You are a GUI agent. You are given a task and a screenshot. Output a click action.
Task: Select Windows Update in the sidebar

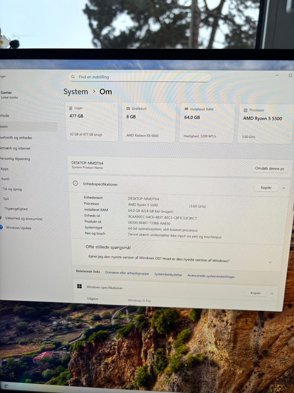tap(18, 228)
